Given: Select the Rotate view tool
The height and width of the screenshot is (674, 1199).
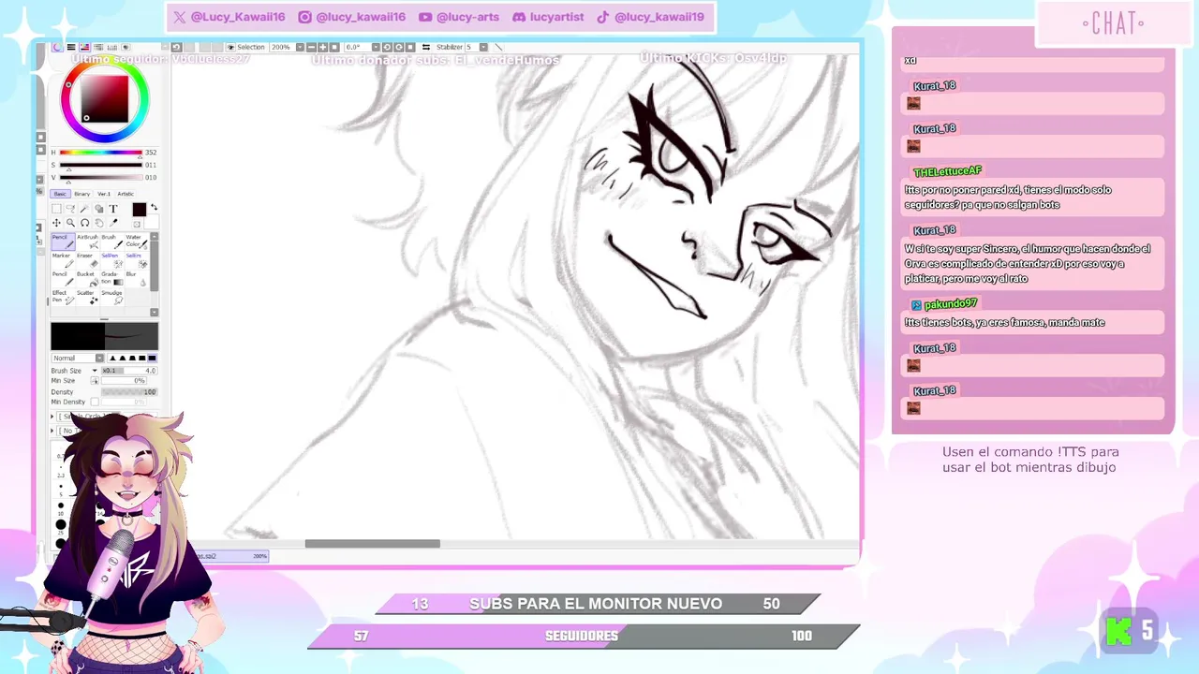Looking at the screenshot, I should tap(84, 223).
